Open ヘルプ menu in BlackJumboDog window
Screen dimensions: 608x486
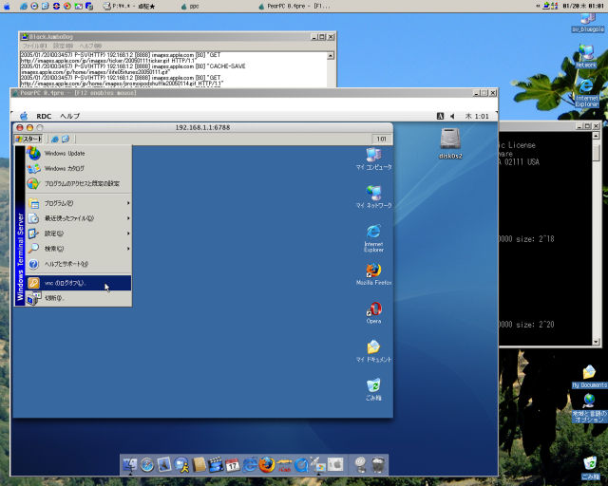90,46
